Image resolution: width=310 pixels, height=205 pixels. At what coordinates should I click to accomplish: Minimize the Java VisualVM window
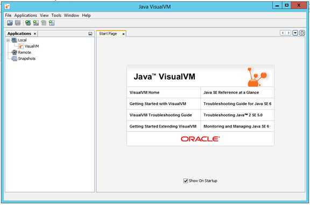tap(277, 5)
